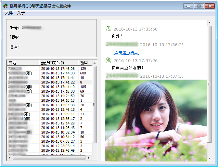Open the 关于 menu
Screen dimensions: 218x167
(21, 13)
